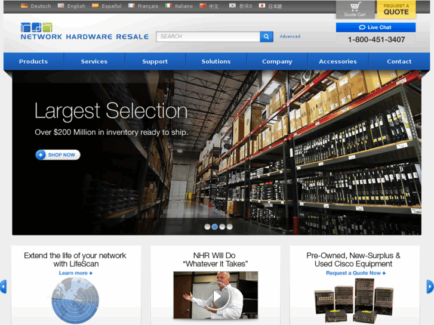Select the second slideshow dot
This screenshot has height=325, width=434.
pyautogui.click(x=214, y=227)
